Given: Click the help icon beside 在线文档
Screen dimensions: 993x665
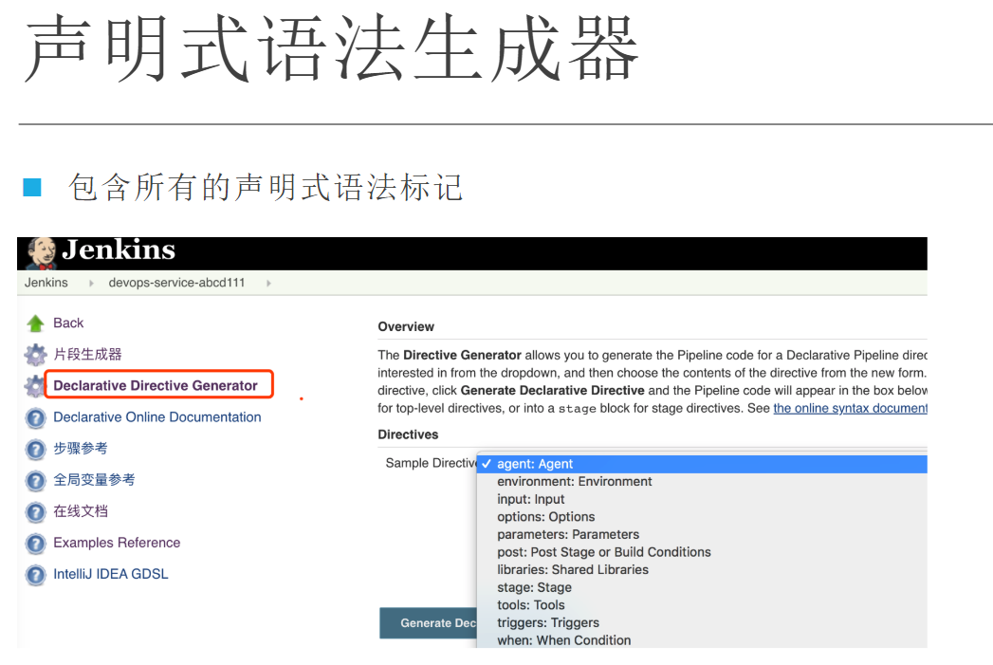Looking at the screenshot, I should [x=35, y=511].
